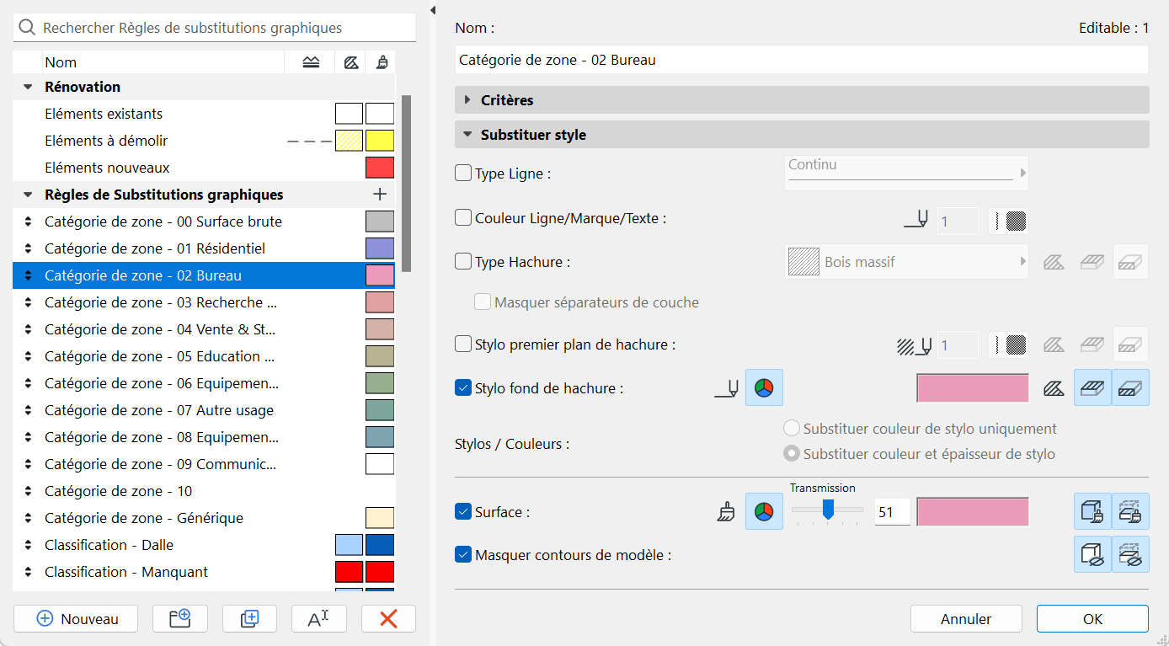Enable the Type Ligne checkbox

pyautogui.click(x=463, y=174)
